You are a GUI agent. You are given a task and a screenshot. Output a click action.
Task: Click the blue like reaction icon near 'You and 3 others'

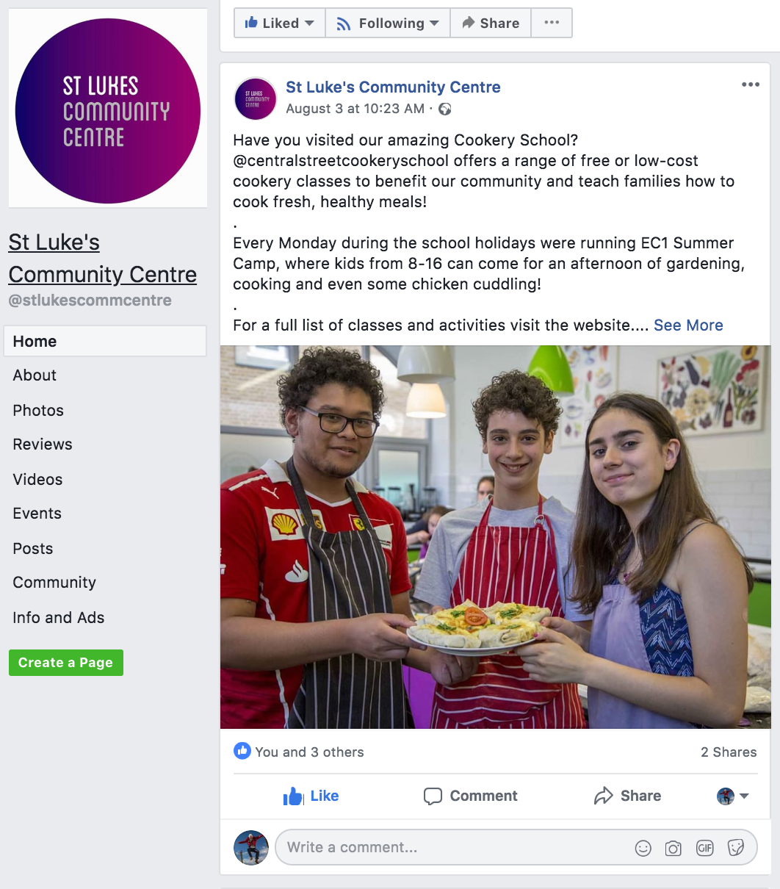pos(242,751)
